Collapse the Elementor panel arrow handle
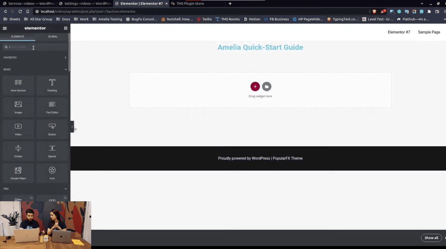The height and width of the screenshot is (249, 446). click(72, 126)
